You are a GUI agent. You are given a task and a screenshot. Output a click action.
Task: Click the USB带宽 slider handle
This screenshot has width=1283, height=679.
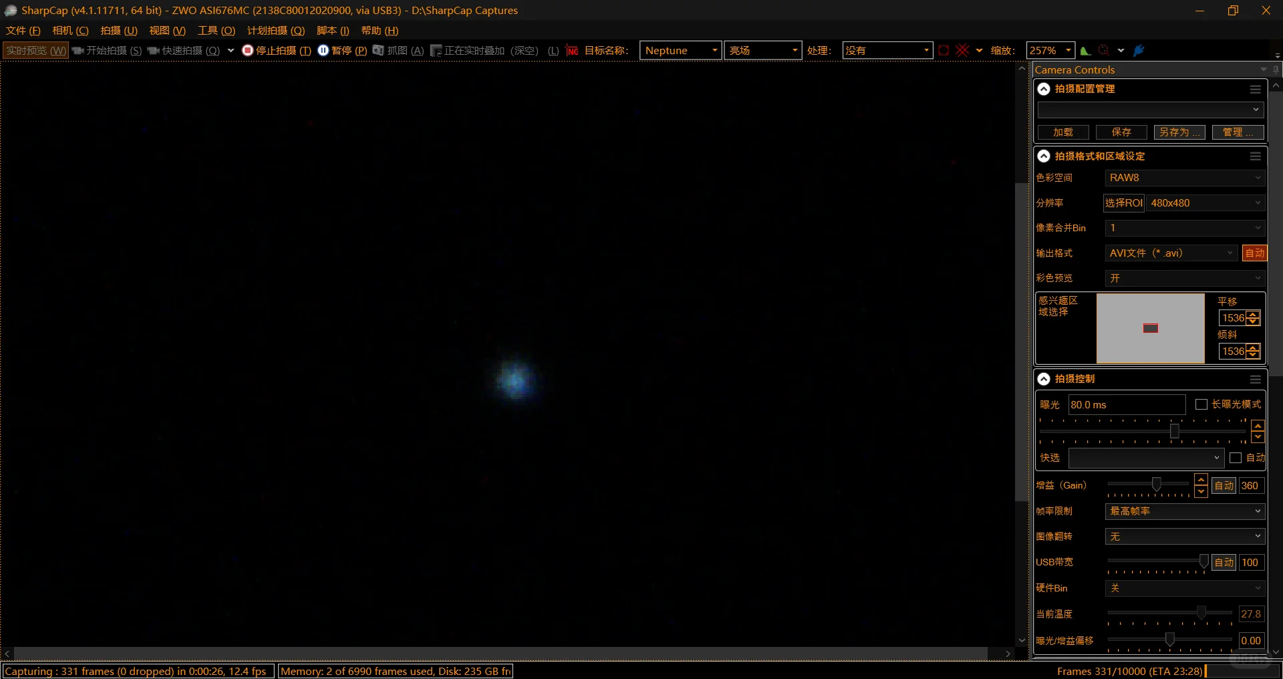(x=1204, y=561)
